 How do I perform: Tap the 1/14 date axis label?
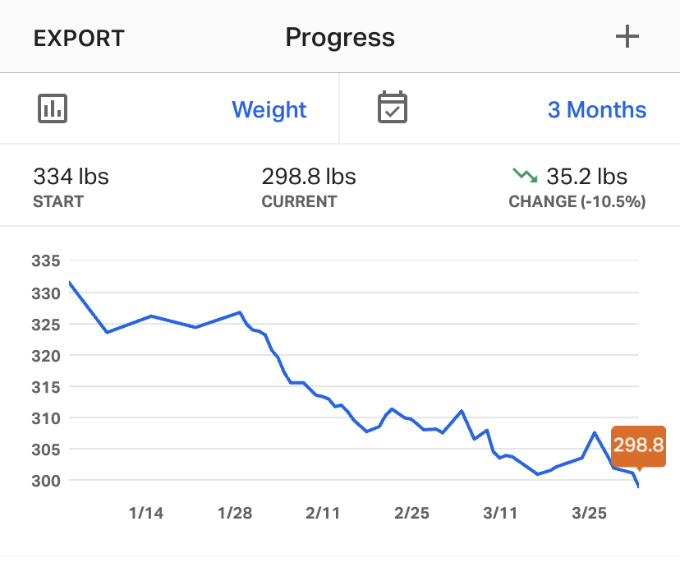coord(146,514)
